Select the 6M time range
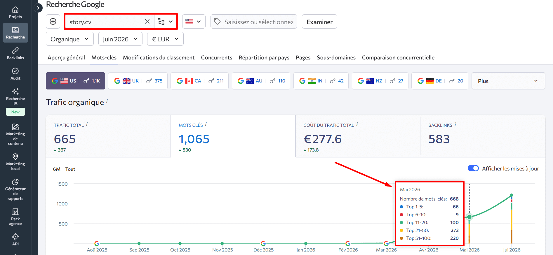Image resolution: width=553 pixels, height=255 pixels. (x=57, y=169)
